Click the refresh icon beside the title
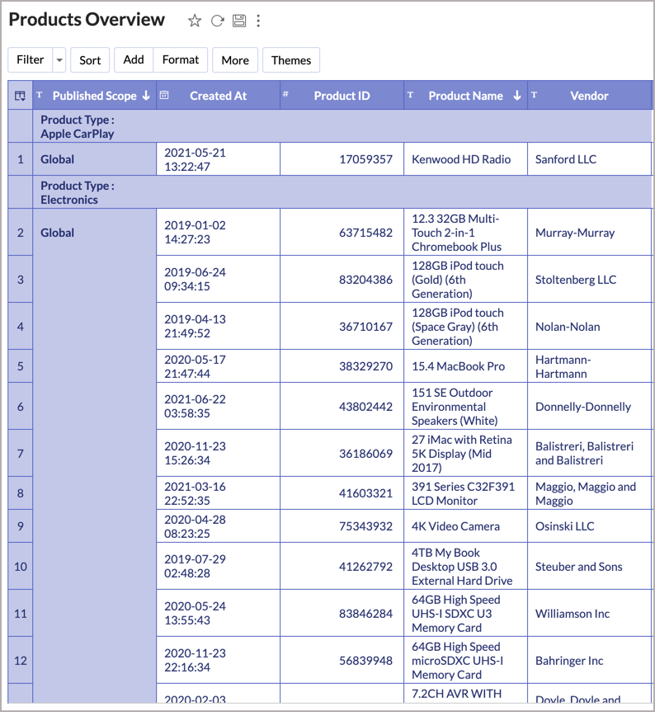 [217, 21]
